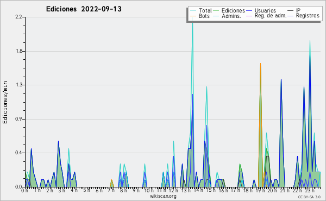Image resolution: width=326 pixels, height=201 pixels.
Task: Click the '2.2' y-axis tick label
Action: click(x=18, y=17)
